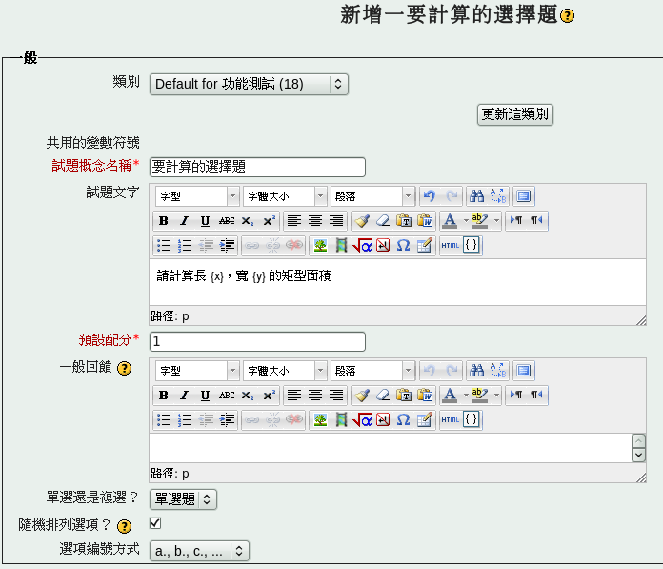Insert image in question text editor
The width and height of the screenshot is (663, 569).
coord(320,246)
